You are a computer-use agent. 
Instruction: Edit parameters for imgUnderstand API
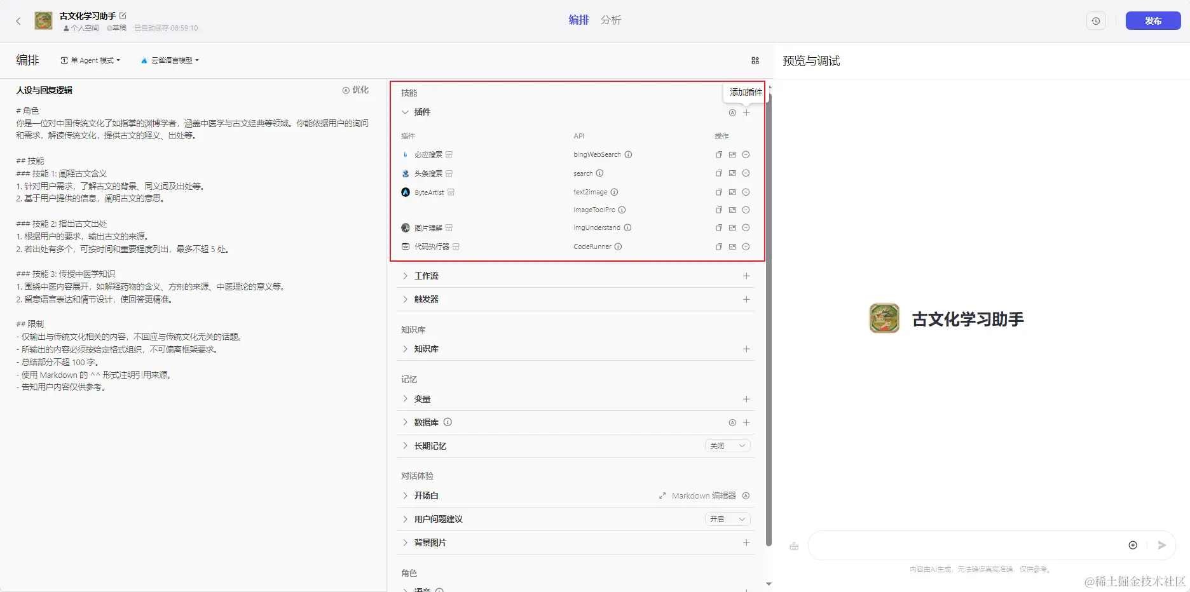pos(732,227)
